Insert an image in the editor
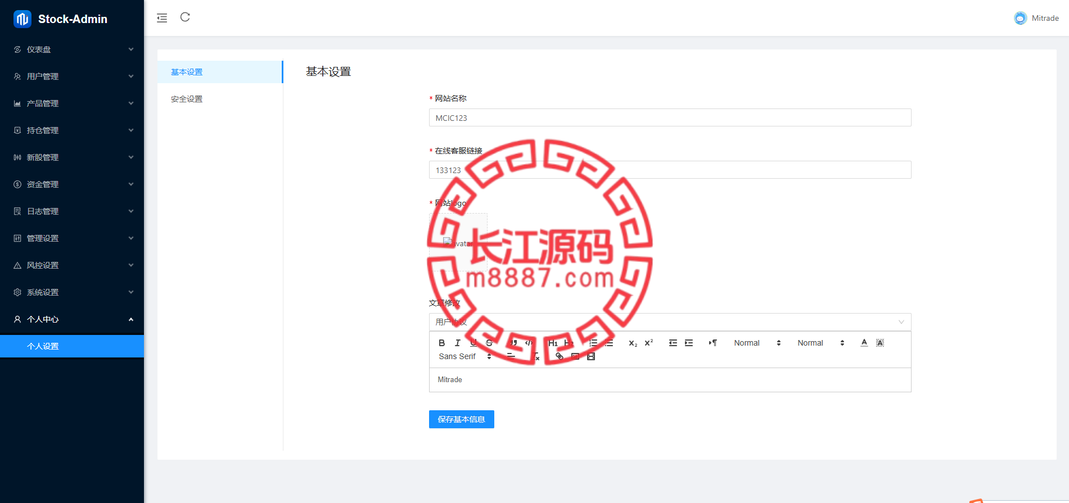Screen dimensions: 1069x503 [575, 356]
